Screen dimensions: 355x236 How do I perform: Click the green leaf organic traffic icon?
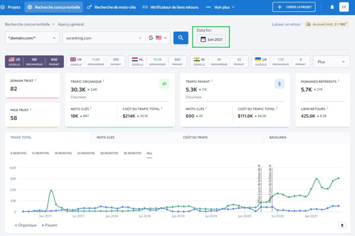(x=164, y=84)
